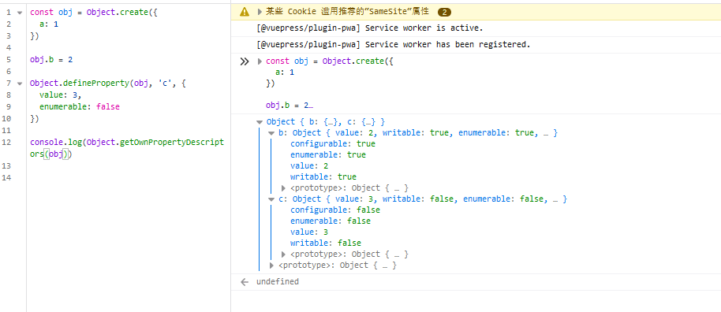Click editor line number 12

[x=7, y=143]
